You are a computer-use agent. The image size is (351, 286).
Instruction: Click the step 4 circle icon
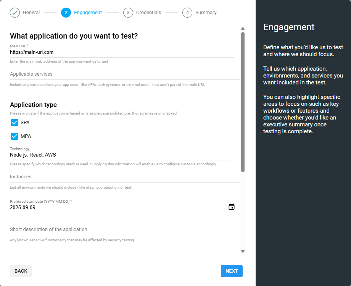coord(187,12)
